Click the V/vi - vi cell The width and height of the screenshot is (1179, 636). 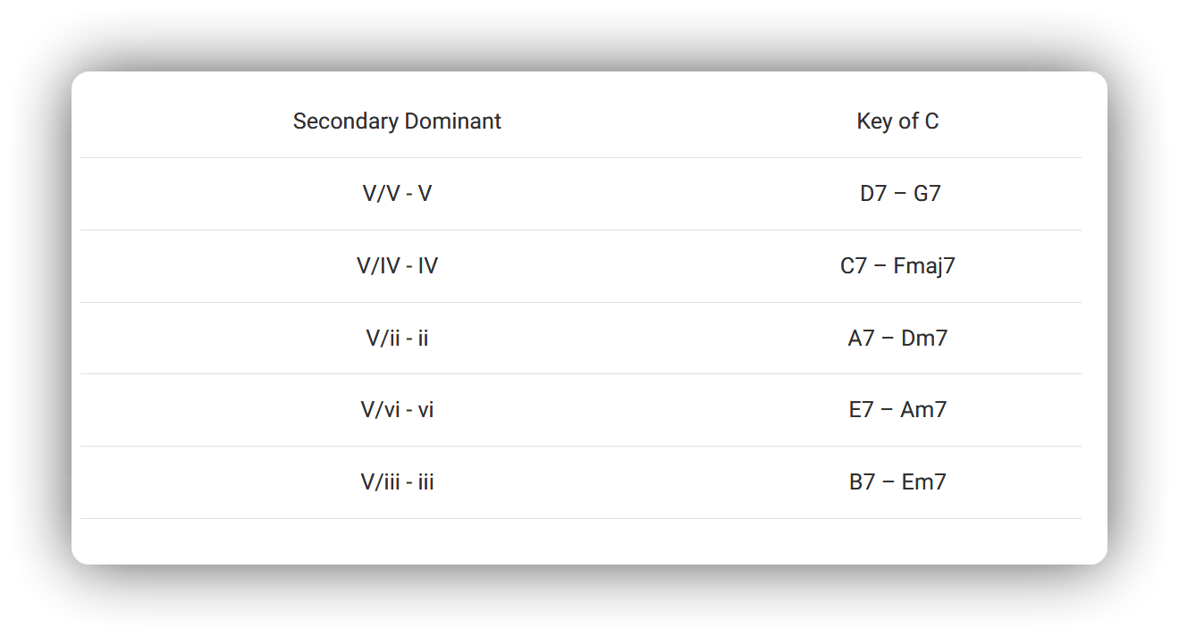pyautogui.click(x=397, y=410)
